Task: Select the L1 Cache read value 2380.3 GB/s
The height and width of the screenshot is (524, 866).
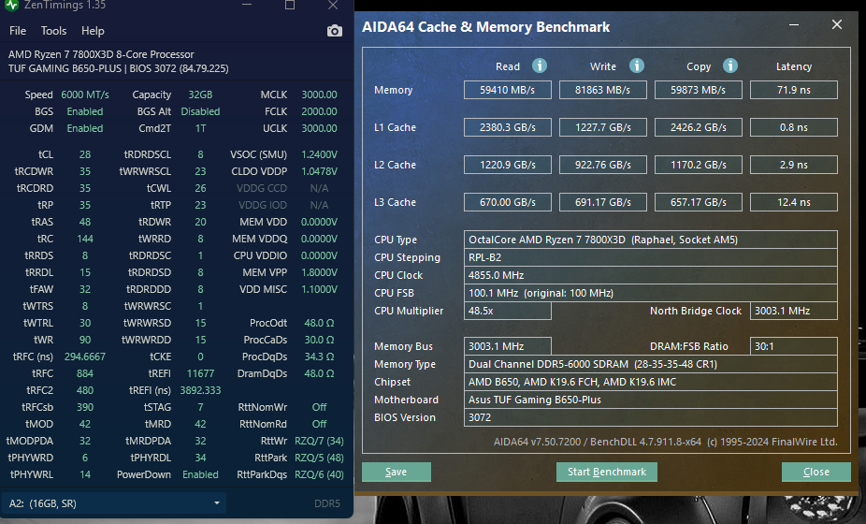Action: point(508,127)
